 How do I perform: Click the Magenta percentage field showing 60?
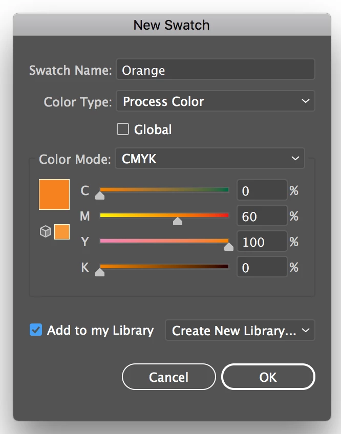point(262,216)
